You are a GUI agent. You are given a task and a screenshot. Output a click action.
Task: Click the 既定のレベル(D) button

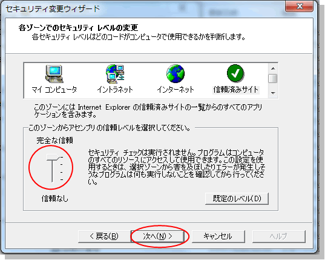pyautogui.click(x=237, y=199)
